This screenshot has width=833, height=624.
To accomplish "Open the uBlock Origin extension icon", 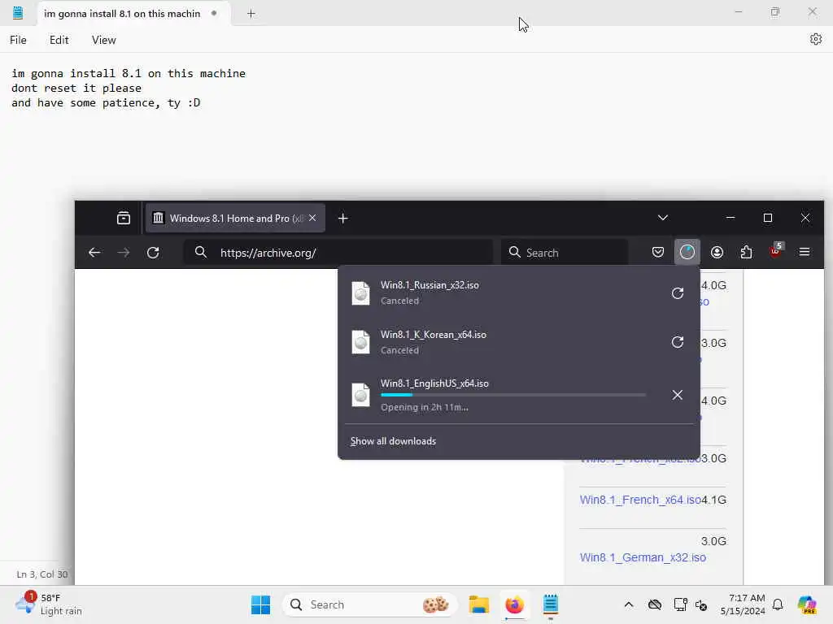I will [x=775, y=251].
